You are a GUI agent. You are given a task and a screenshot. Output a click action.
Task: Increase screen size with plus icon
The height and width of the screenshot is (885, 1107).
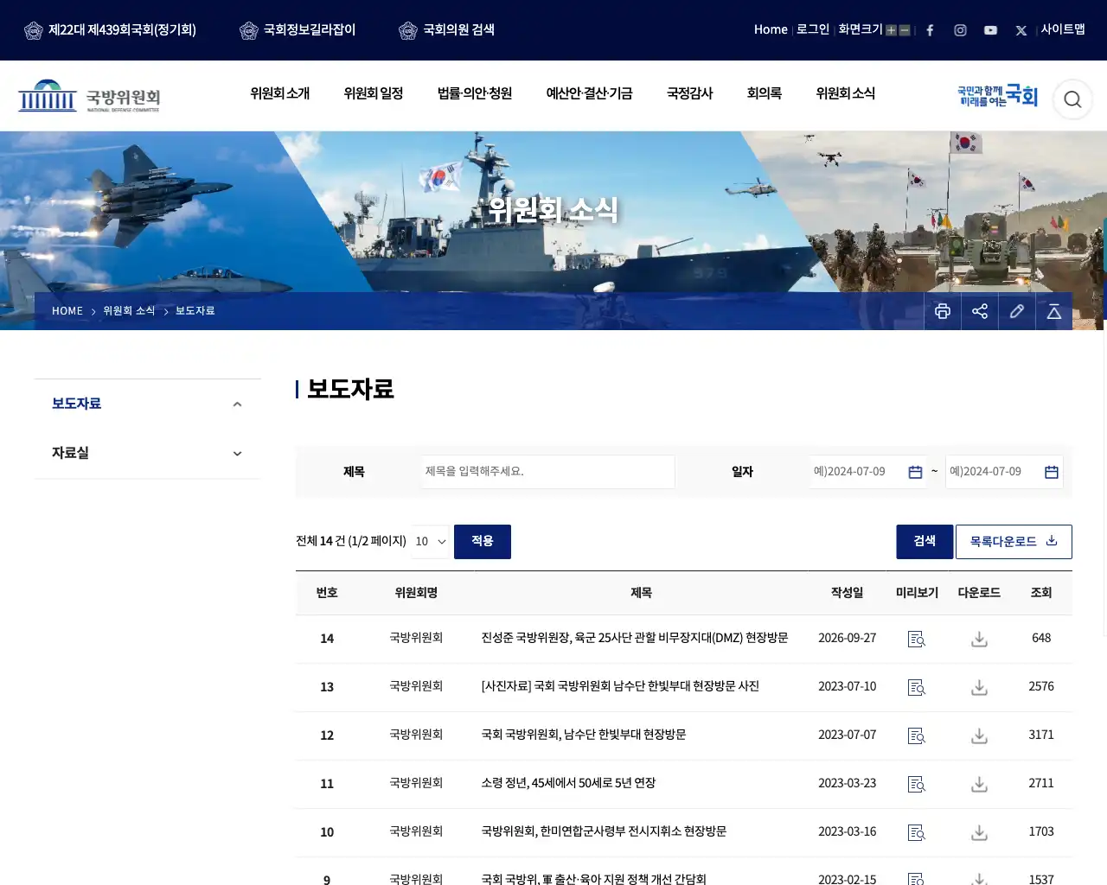tap(891, 30)
